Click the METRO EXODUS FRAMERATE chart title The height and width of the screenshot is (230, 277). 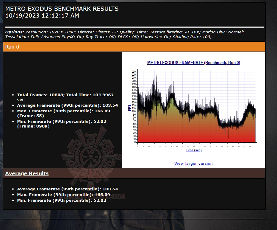point(194,63)
